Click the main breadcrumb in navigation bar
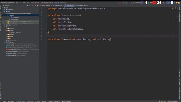Screen dimensions: 181x102 tap(24, 3)
